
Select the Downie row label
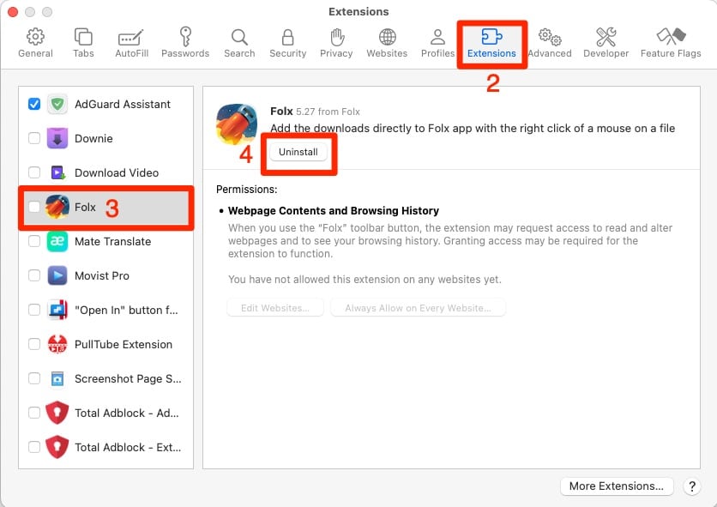click(x=93, y=139)
